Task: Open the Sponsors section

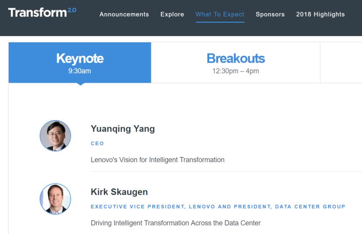Action: pyautogui.click(x=270, y=14)
